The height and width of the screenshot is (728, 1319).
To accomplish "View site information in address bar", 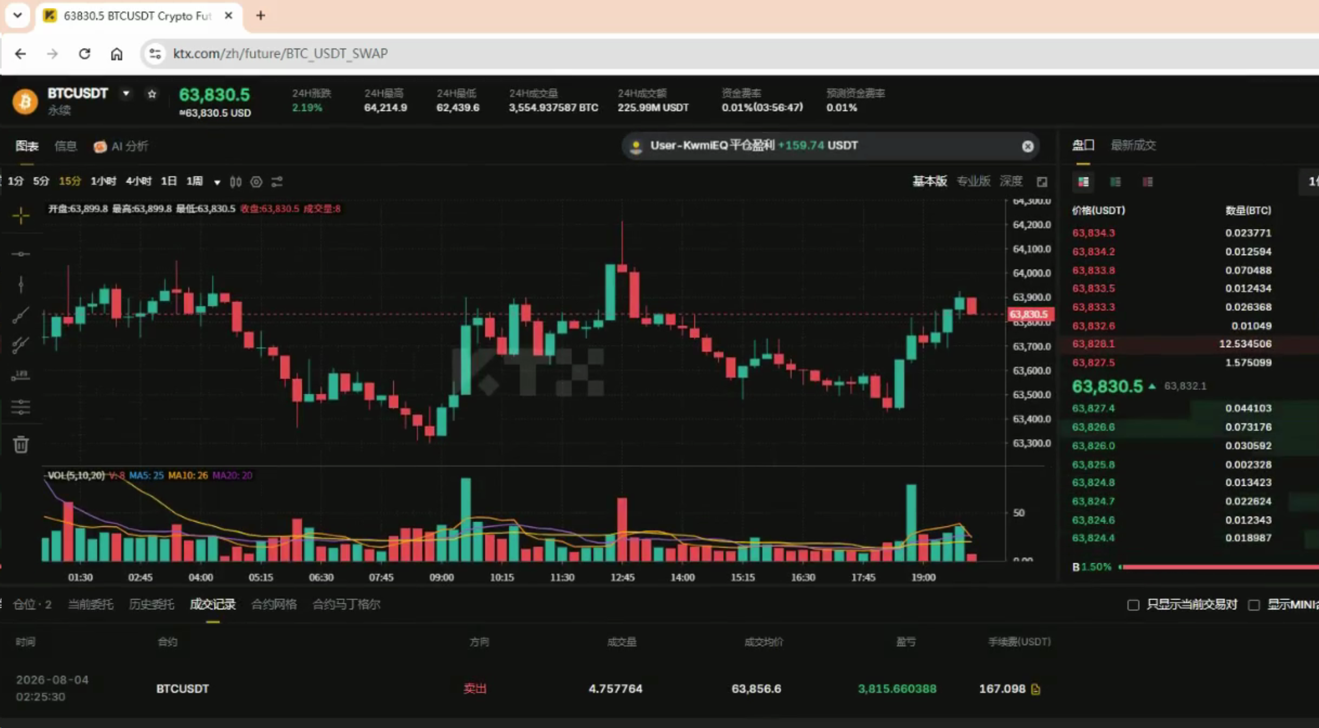I will click(155, 53).
